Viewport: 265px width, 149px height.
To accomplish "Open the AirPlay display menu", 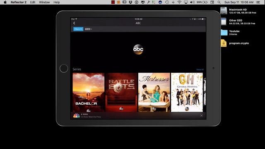I will 186,2.
